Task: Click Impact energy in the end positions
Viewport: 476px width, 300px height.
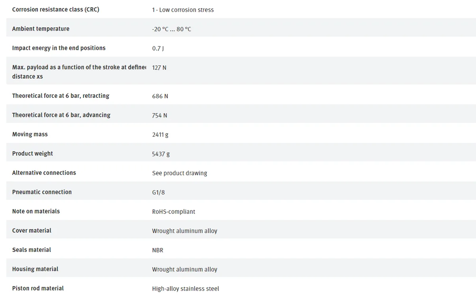Action: tap(59, 48)
